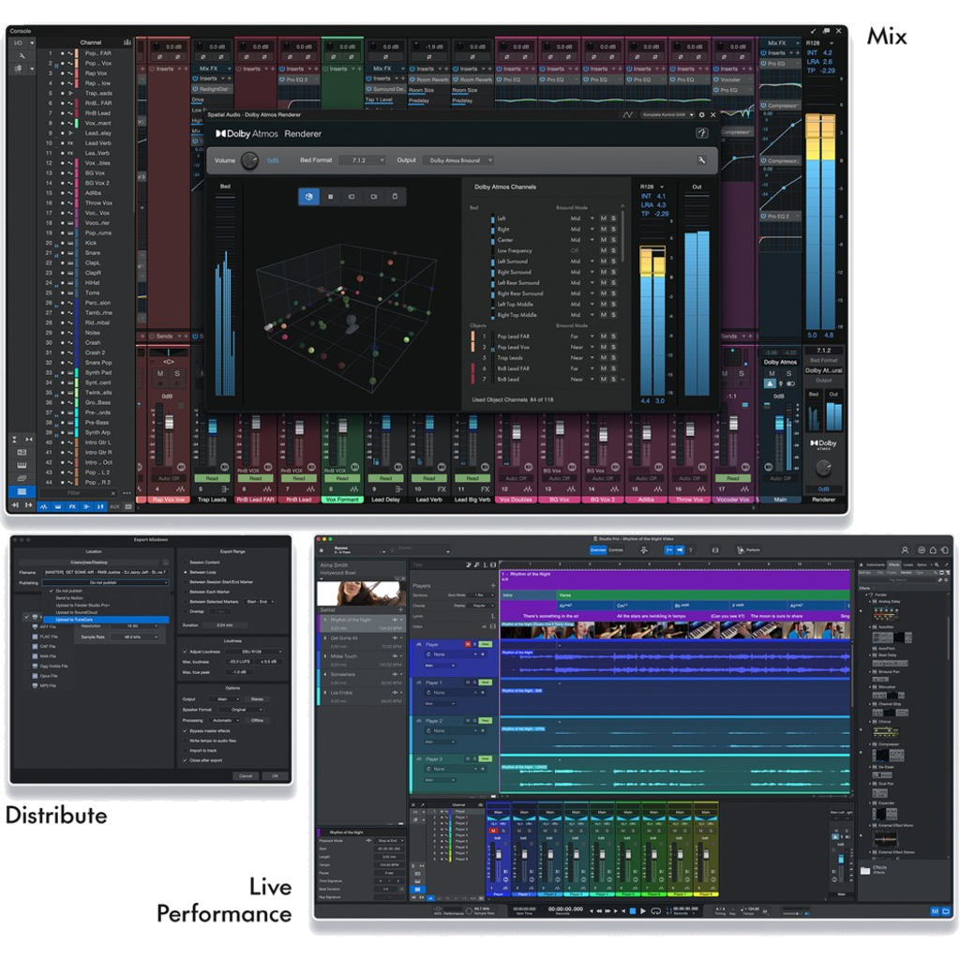Open Output Dolby Atmos Binaural dropdown
This screenshot has height=960, width=960.
pyautogui.click(x=458, y=160)
